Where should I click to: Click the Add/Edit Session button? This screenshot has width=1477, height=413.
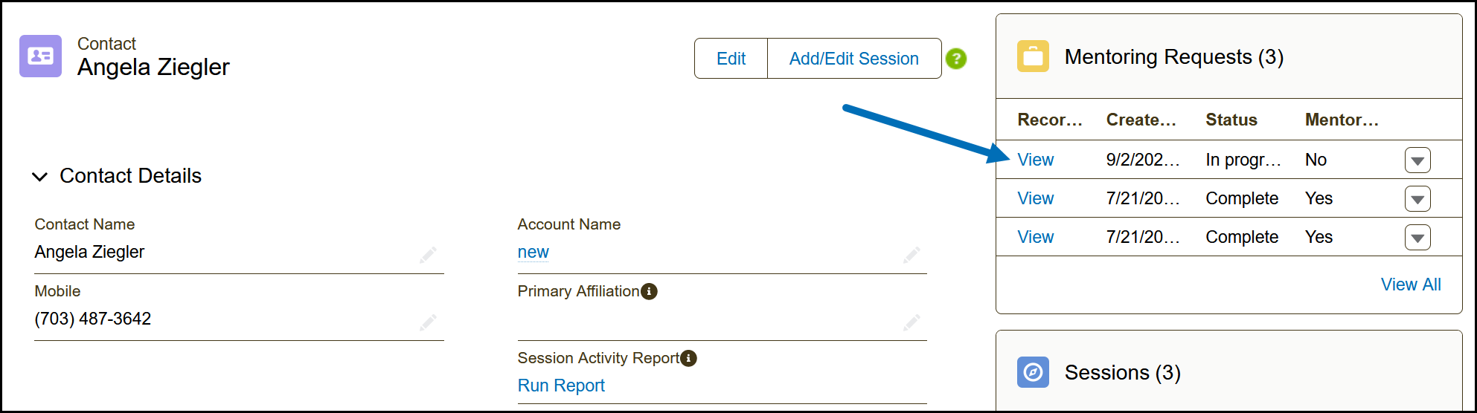(x=854, y=59)
